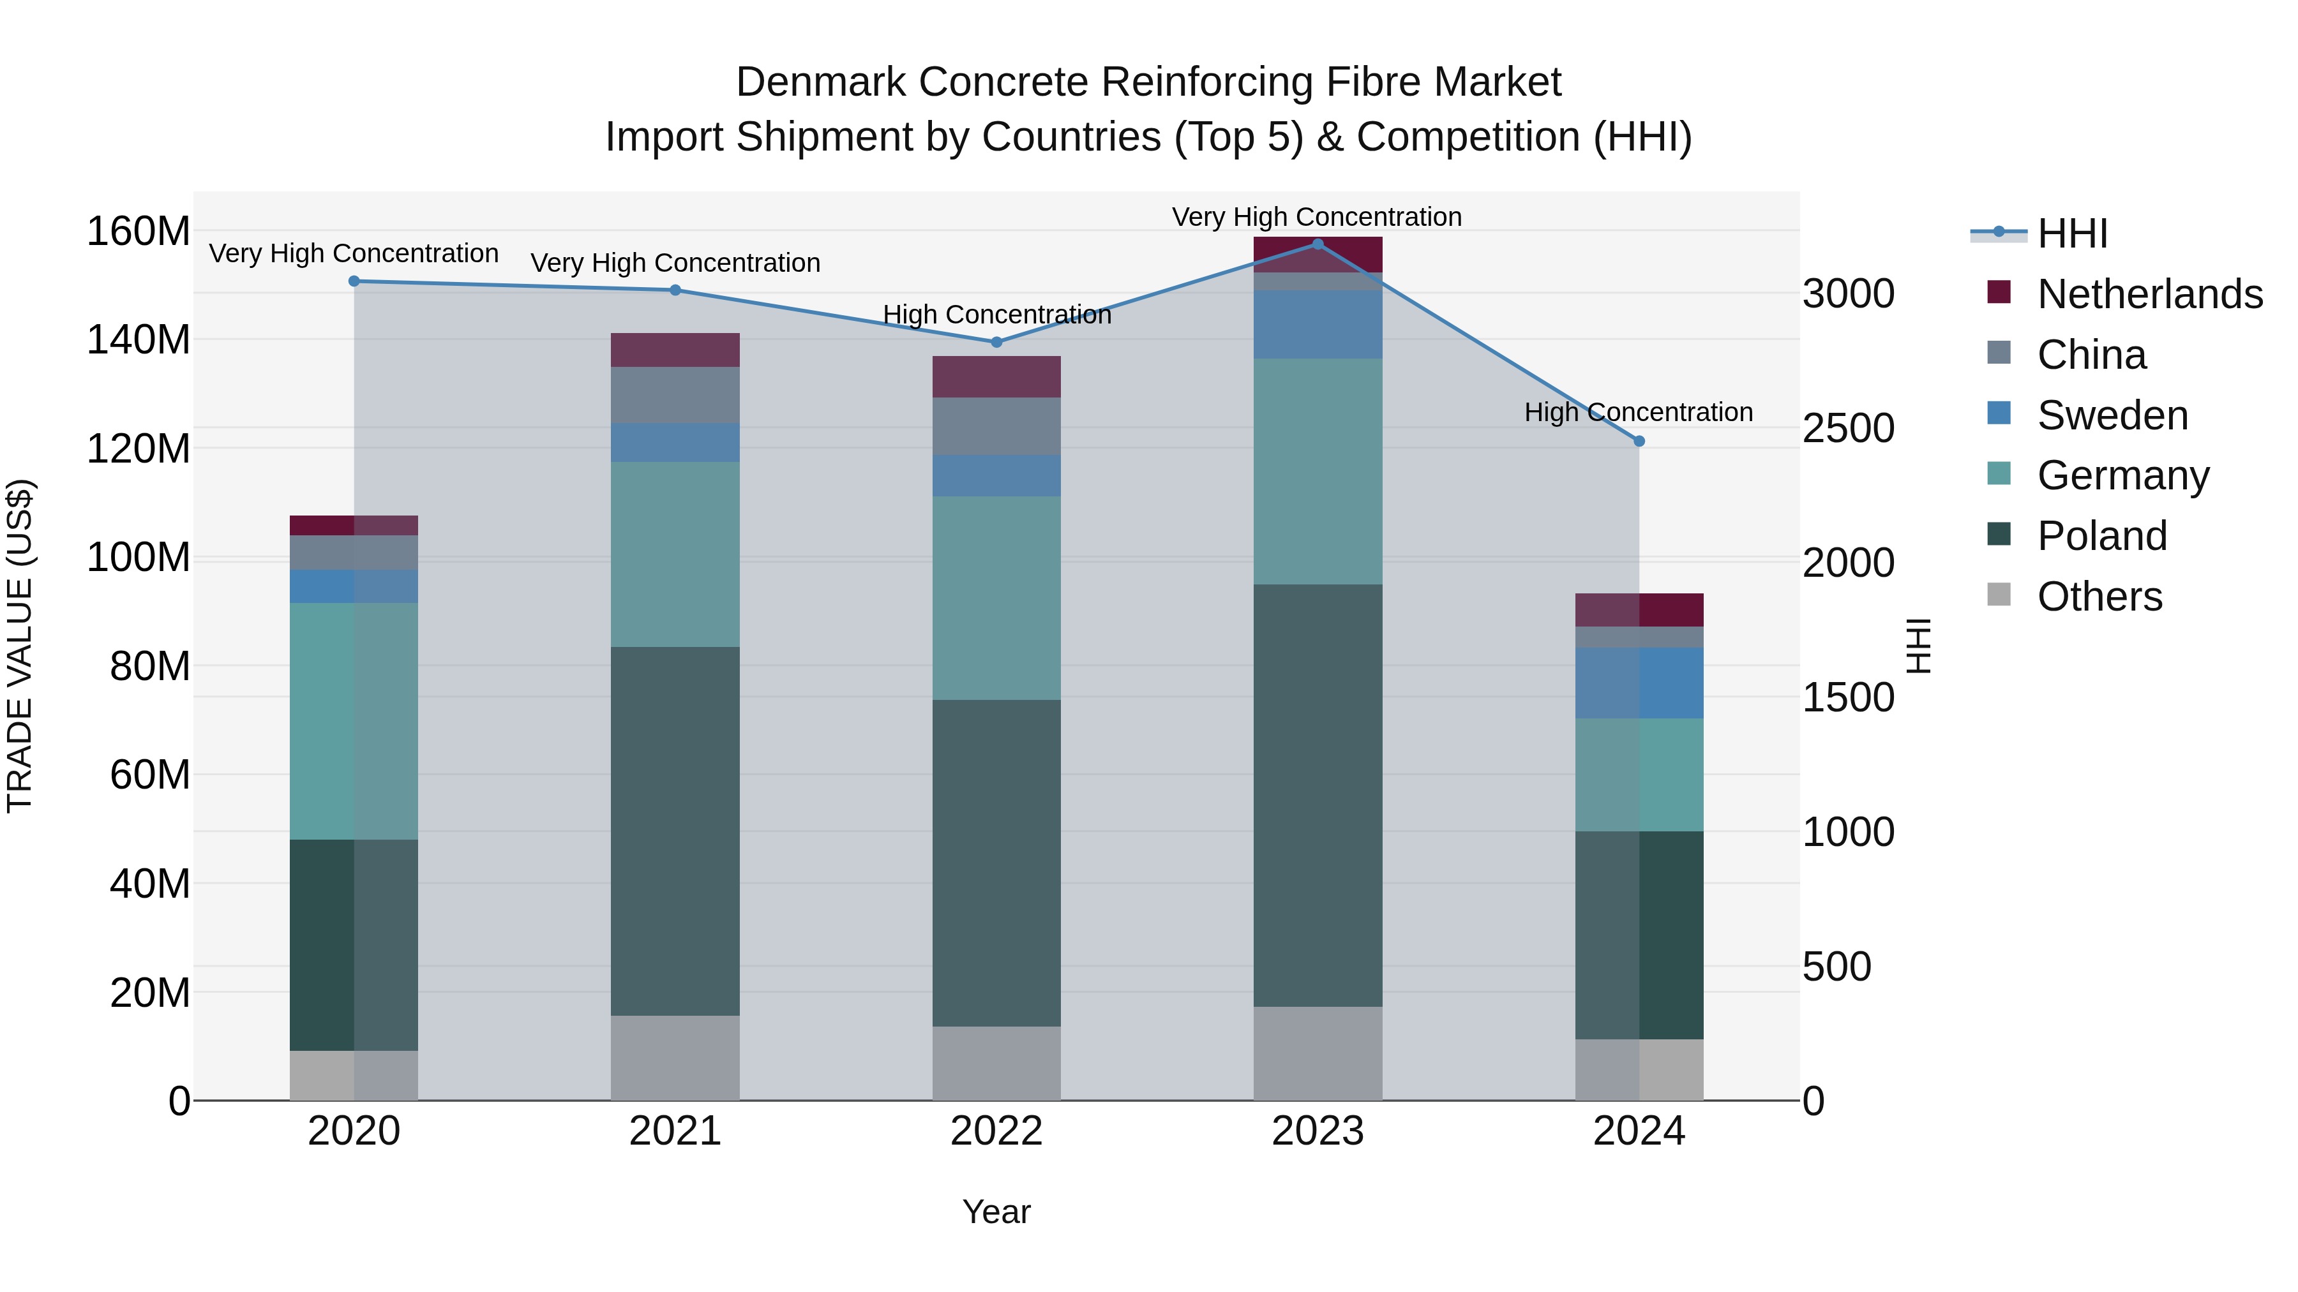Select the 2022 HHI data point
2298x1292 pixels.
(x=996, y=343)
